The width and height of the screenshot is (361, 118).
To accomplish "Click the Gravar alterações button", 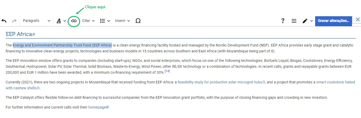I will click(333, 21).
